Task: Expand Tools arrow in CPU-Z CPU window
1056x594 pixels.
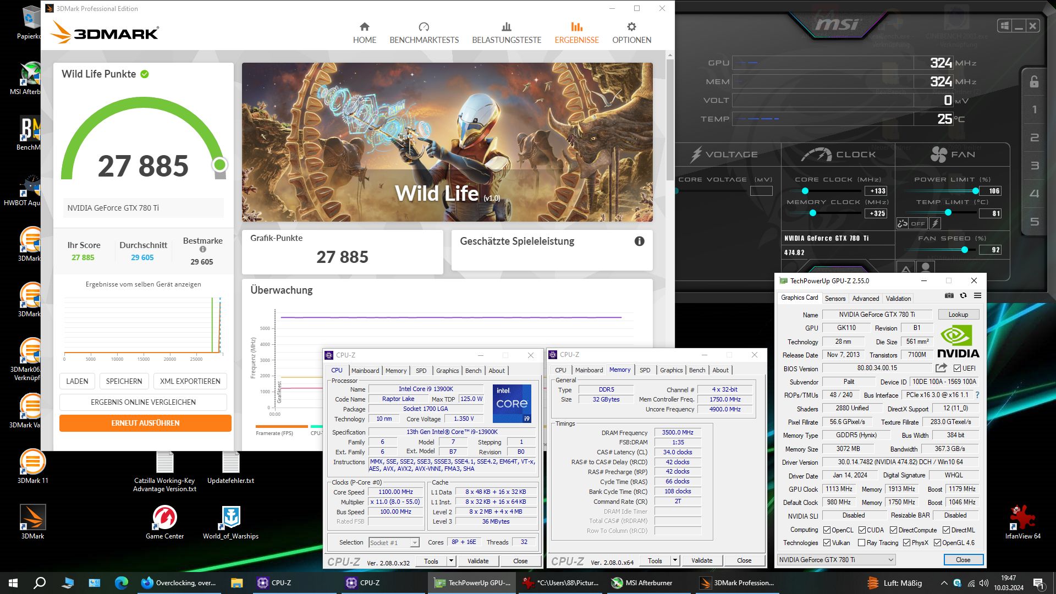Action: pyautogui.click(x=451, y=561)
